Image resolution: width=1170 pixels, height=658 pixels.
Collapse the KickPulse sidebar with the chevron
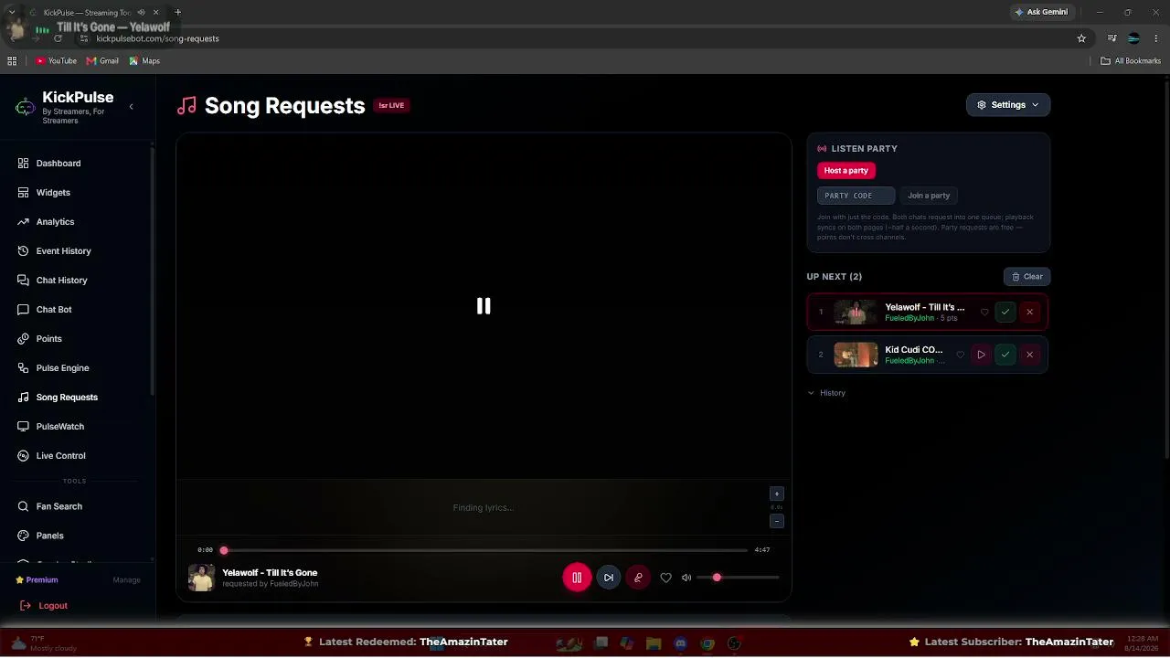tap(131, 107)
